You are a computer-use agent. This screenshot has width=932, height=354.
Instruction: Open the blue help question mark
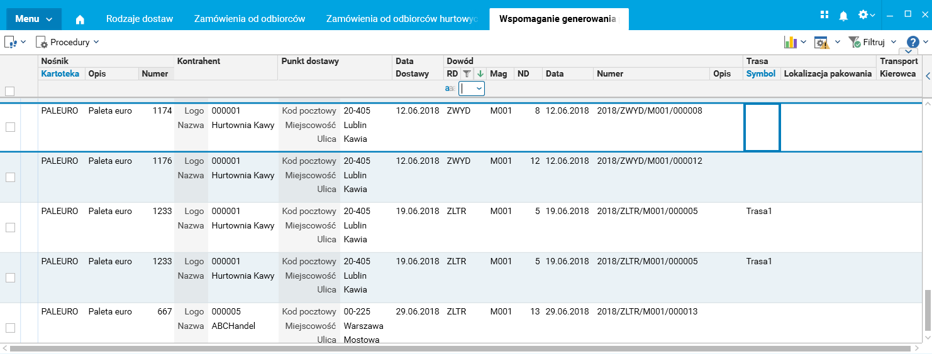(x=913, y=42)
